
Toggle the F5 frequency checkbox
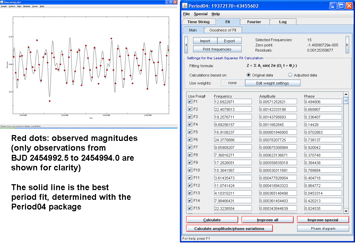point(190,132)
